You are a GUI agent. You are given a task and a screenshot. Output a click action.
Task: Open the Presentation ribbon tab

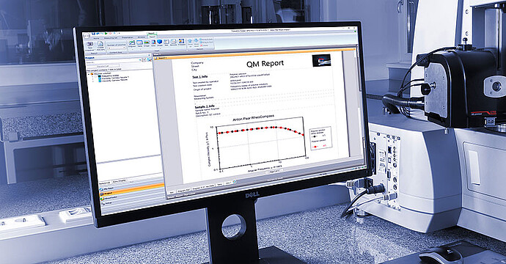127,37
